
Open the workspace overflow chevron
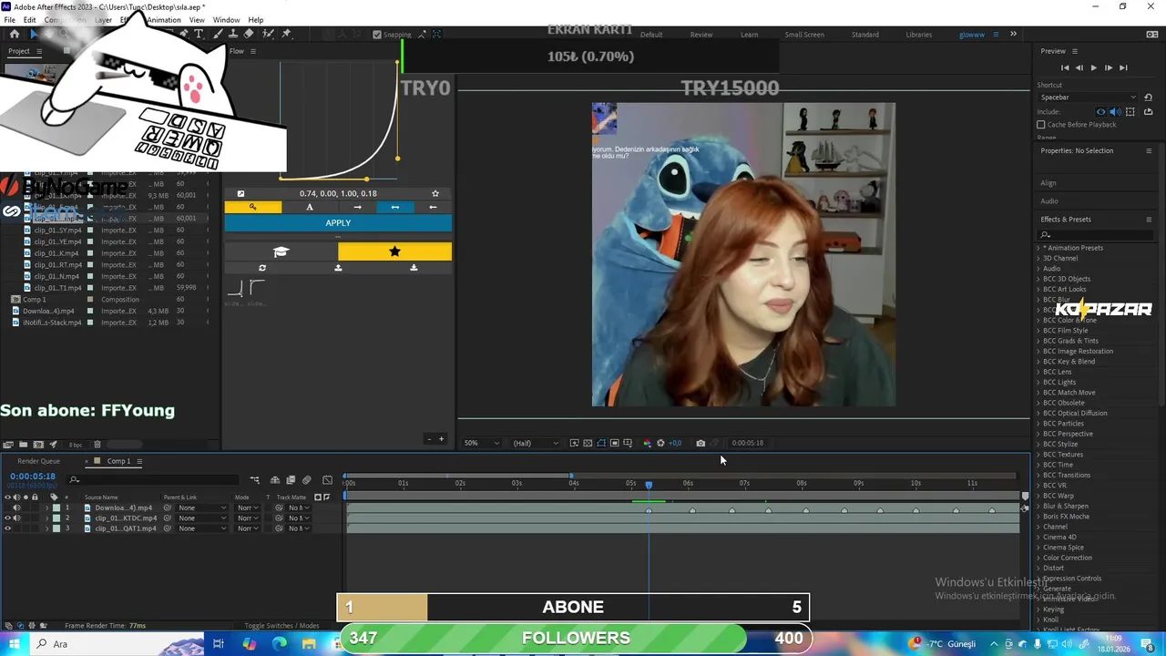coord(1013,35)
